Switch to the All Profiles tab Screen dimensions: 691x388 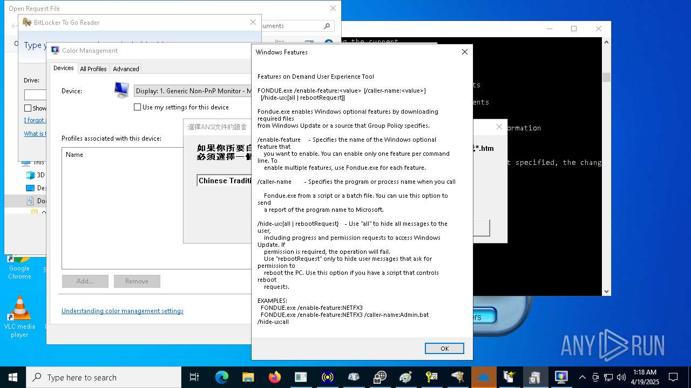pyautogui.click(x=93, y=69)
